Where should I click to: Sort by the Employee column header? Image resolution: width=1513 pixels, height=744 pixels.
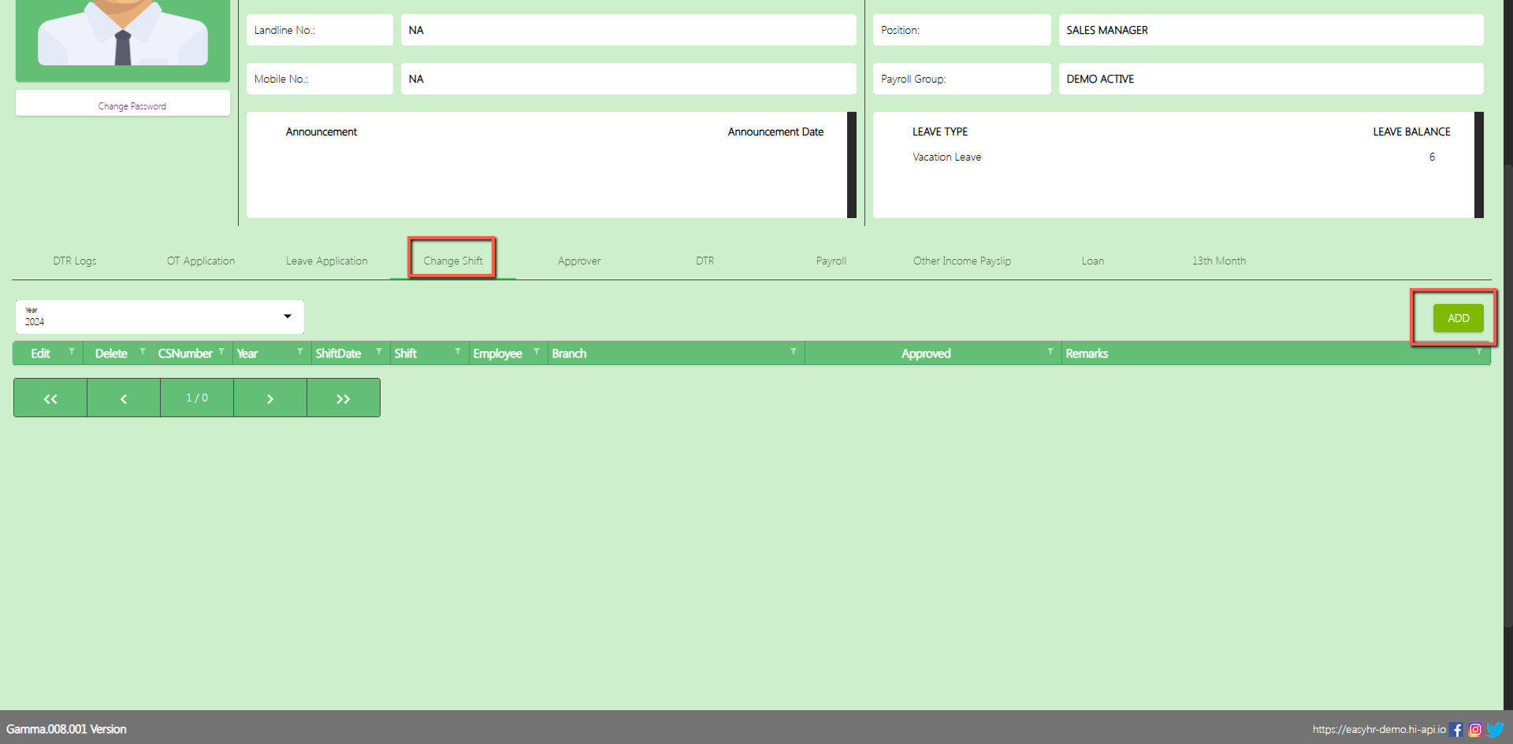point(497,353)
